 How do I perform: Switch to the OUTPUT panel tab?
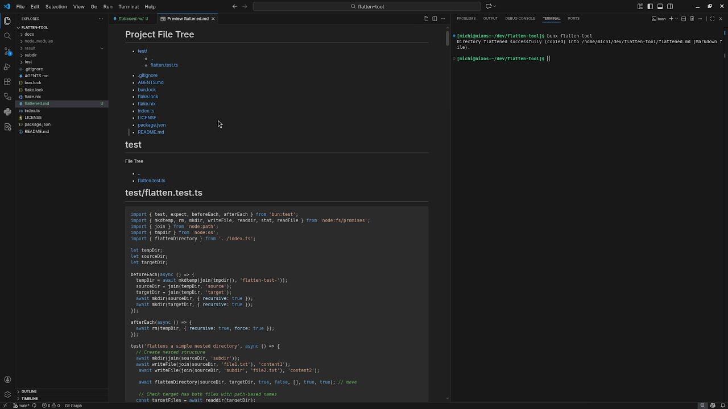[x=490, y=19]
